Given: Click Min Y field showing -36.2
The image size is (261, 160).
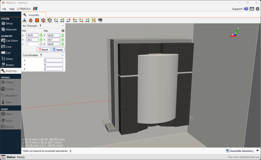Looking at the screenshot, I should point(32,40).
